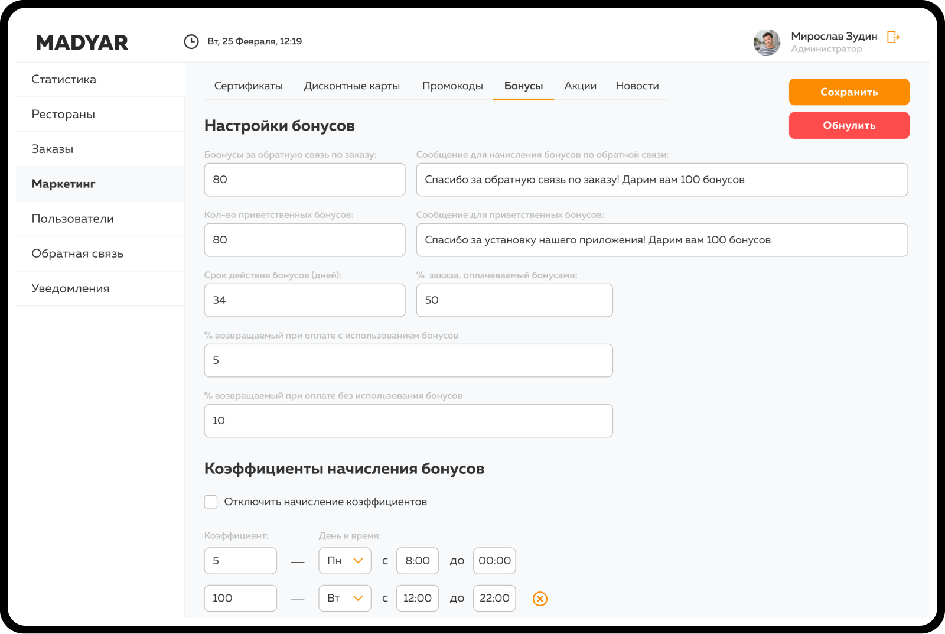Open the Промокоды tab
Viewport: 945px width, 634px height.
452,86
